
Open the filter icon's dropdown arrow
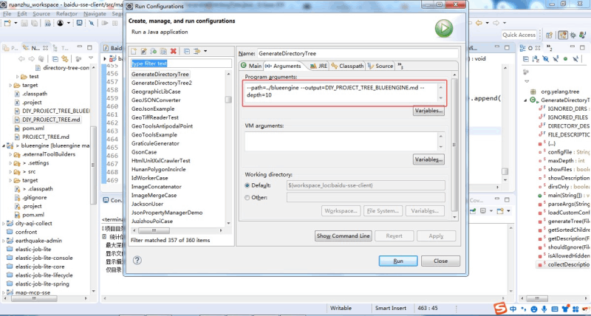click(x=205, y=51)
